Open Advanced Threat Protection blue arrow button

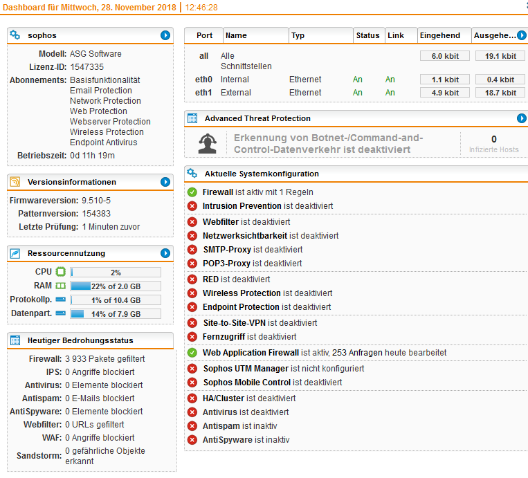[522, 118]
